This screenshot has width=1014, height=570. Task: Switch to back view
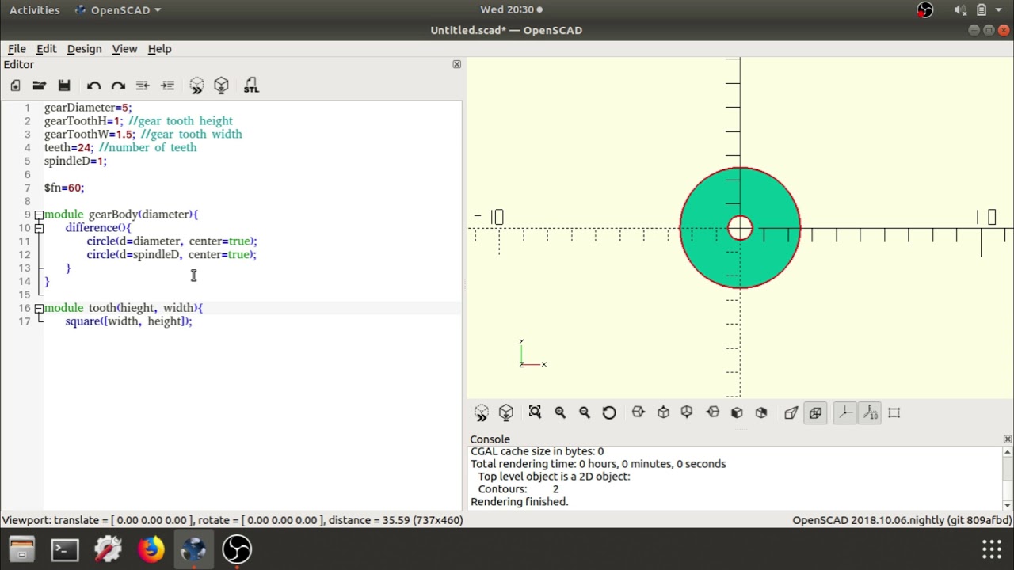[761, 412]
